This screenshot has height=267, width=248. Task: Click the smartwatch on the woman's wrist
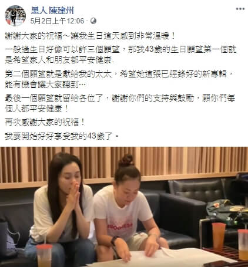point(115,241)
